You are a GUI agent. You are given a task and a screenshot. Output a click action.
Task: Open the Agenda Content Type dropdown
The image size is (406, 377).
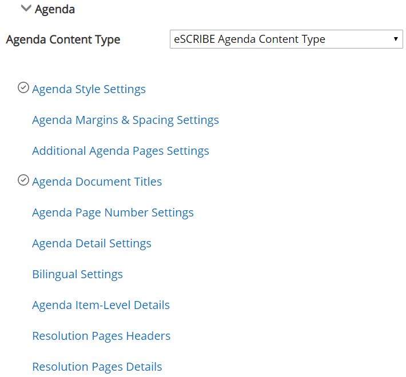pyautogui.click(x=286, y=39)
